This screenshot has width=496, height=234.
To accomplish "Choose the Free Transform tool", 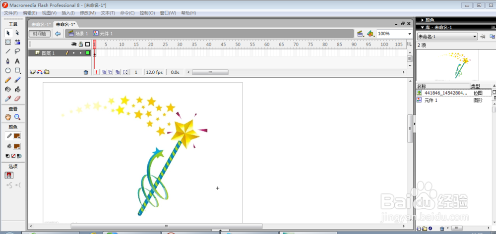I will pyautogui.click(x=8, y=42).
